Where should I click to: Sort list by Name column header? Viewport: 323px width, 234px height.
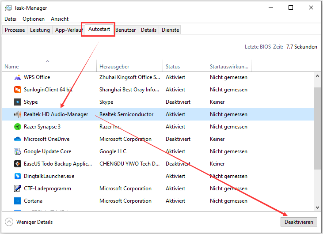tap(12, 67)
